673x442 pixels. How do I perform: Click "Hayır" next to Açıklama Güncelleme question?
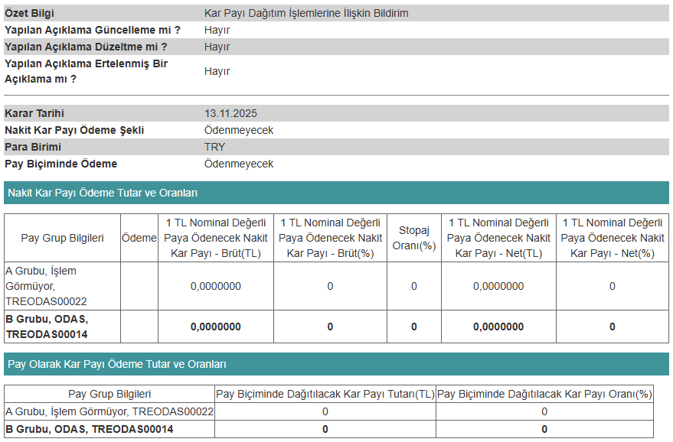click(217, 30)
